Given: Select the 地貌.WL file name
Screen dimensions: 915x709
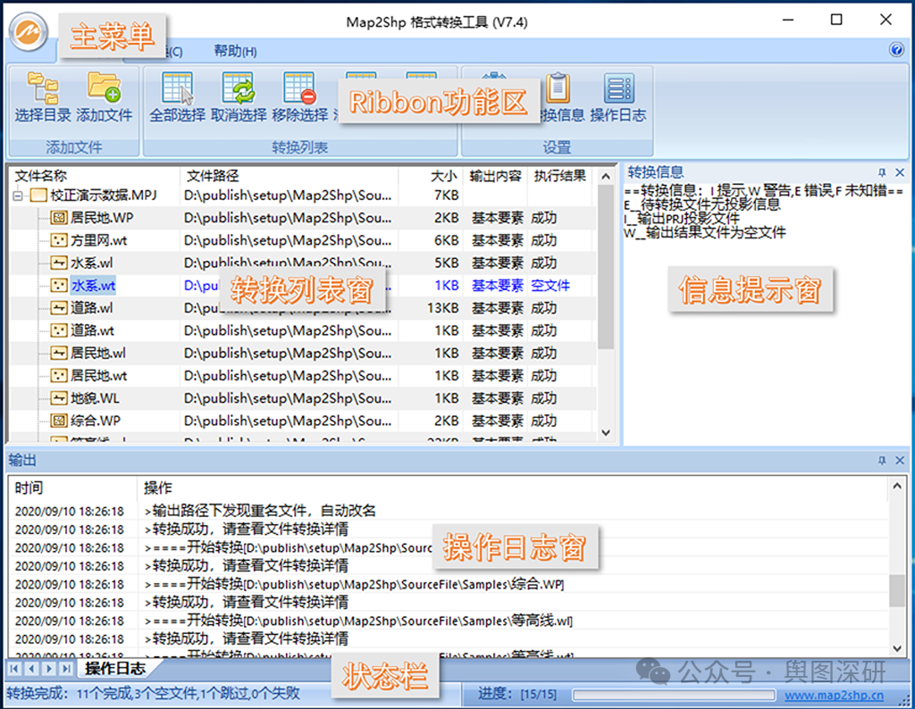Looking at the screenshot, I should (x=95, y=398).
